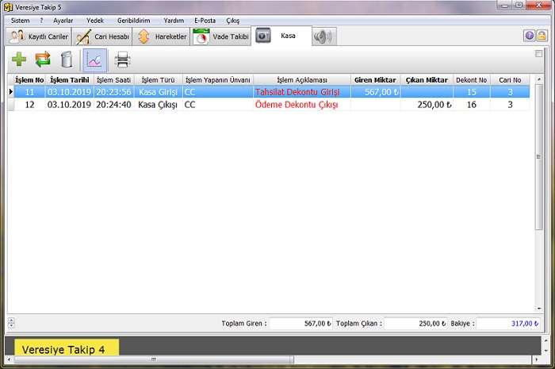Click the orange-green refresh arrows icon
Screen dimensions: 555x369
[x=43, y=60]
